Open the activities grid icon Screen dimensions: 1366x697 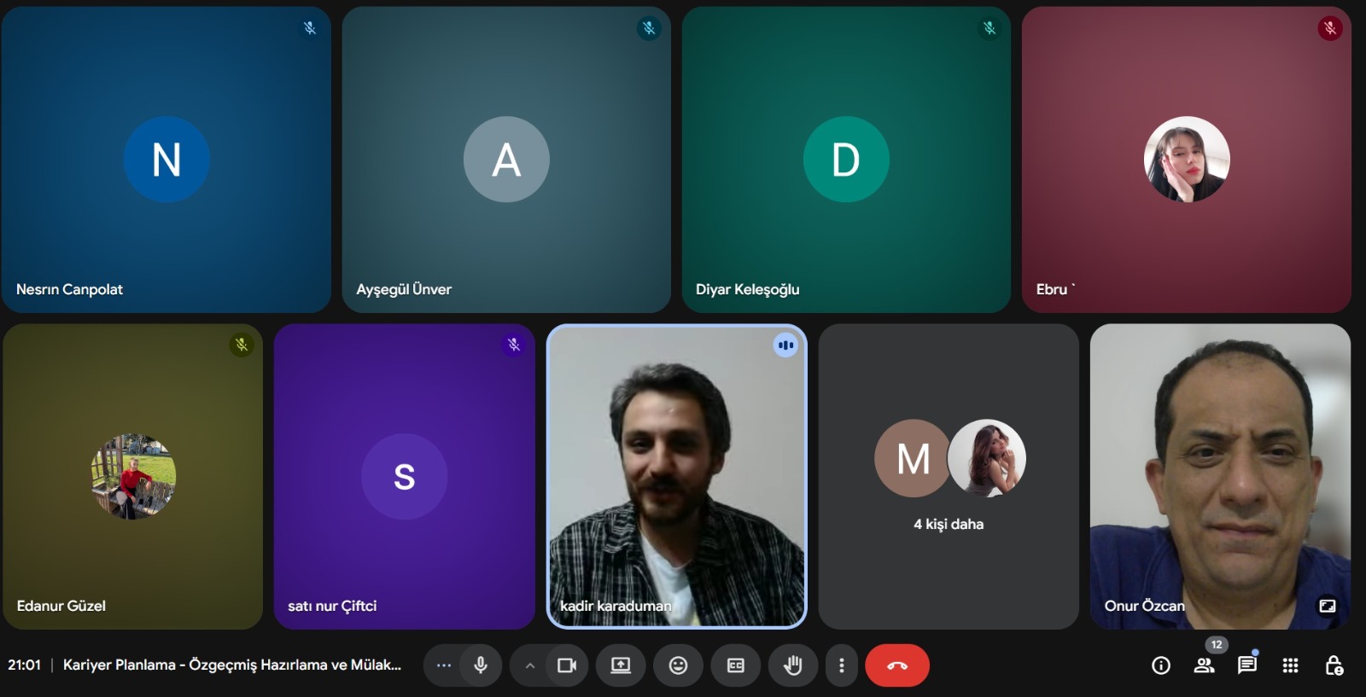click(1290, 665)
